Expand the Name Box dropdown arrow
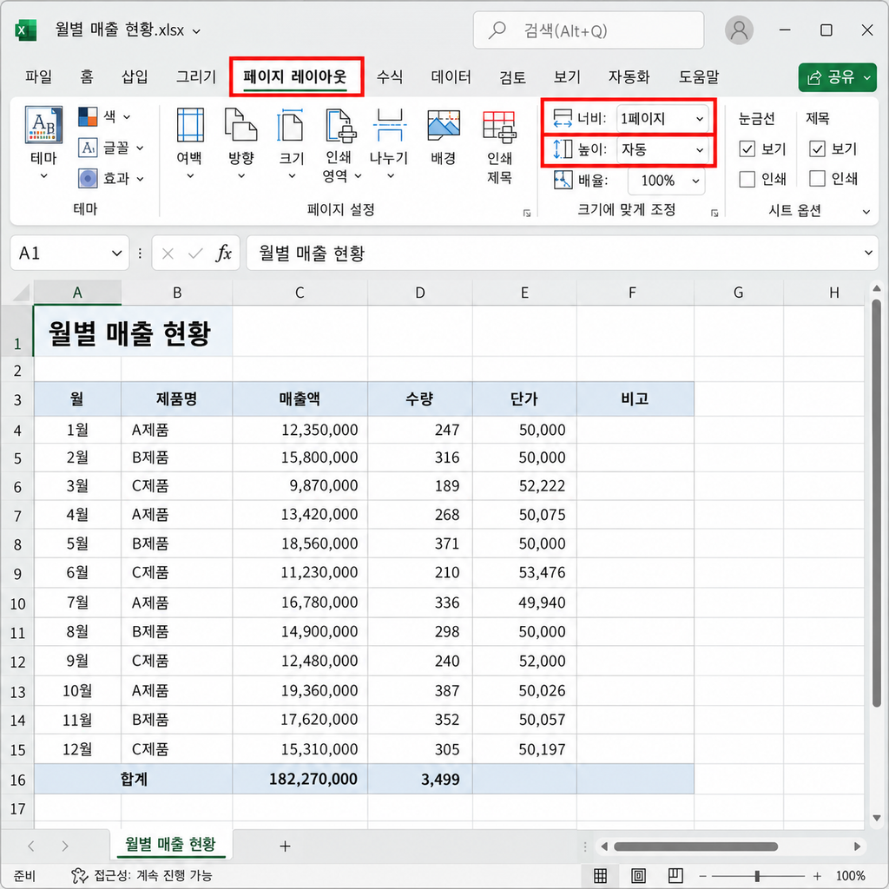889x889 pixels. coord(117,253)
